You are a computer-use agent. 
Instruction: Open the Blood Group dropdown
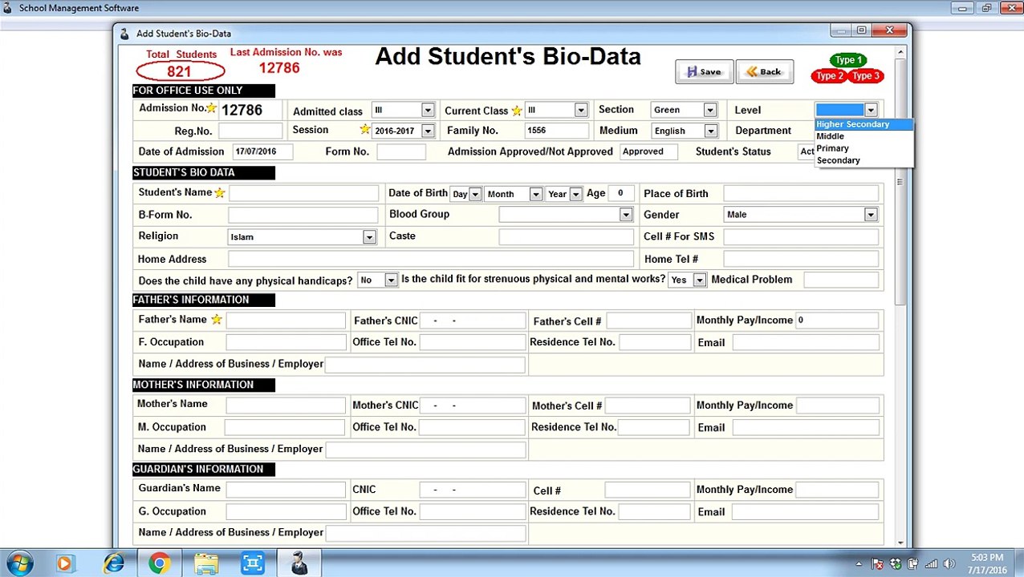click(625, 215)
